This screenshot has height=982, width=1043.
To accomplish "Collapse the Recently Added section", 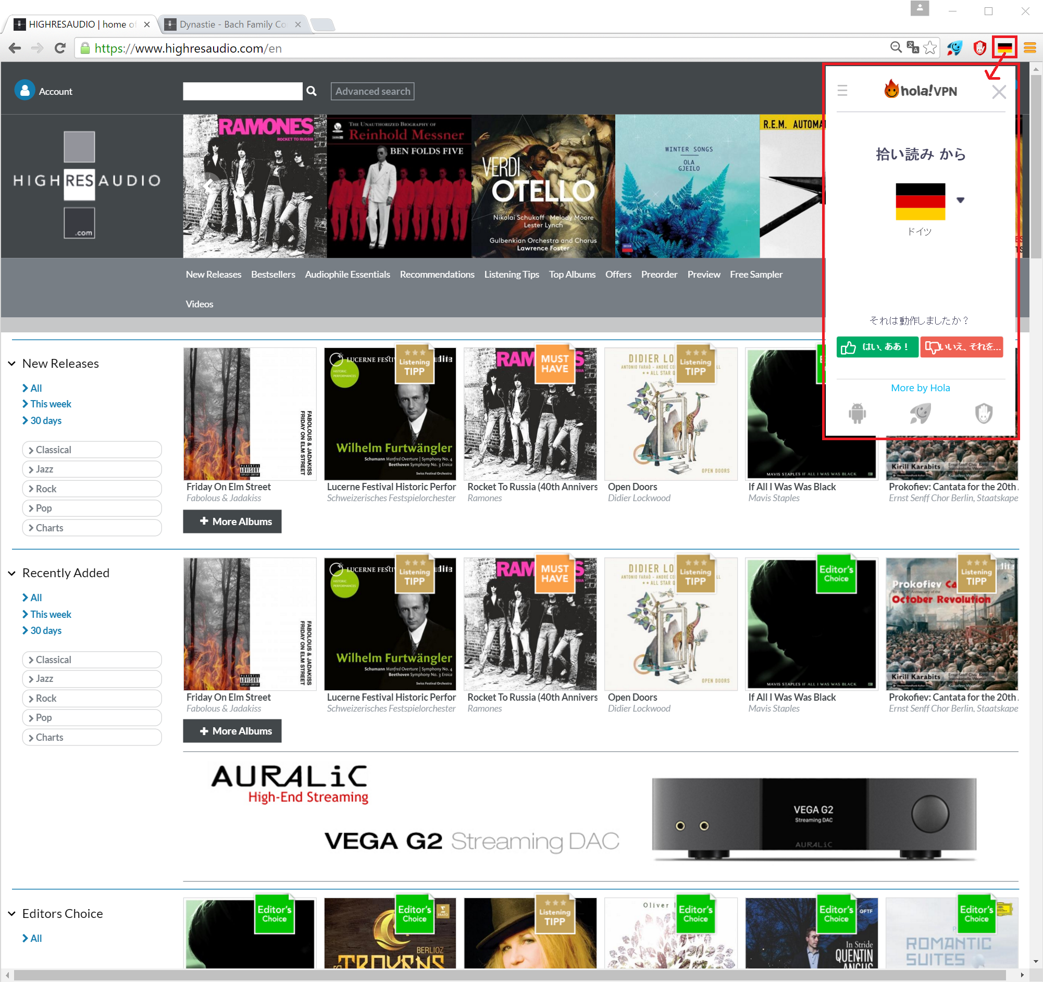I will (11, 574).
